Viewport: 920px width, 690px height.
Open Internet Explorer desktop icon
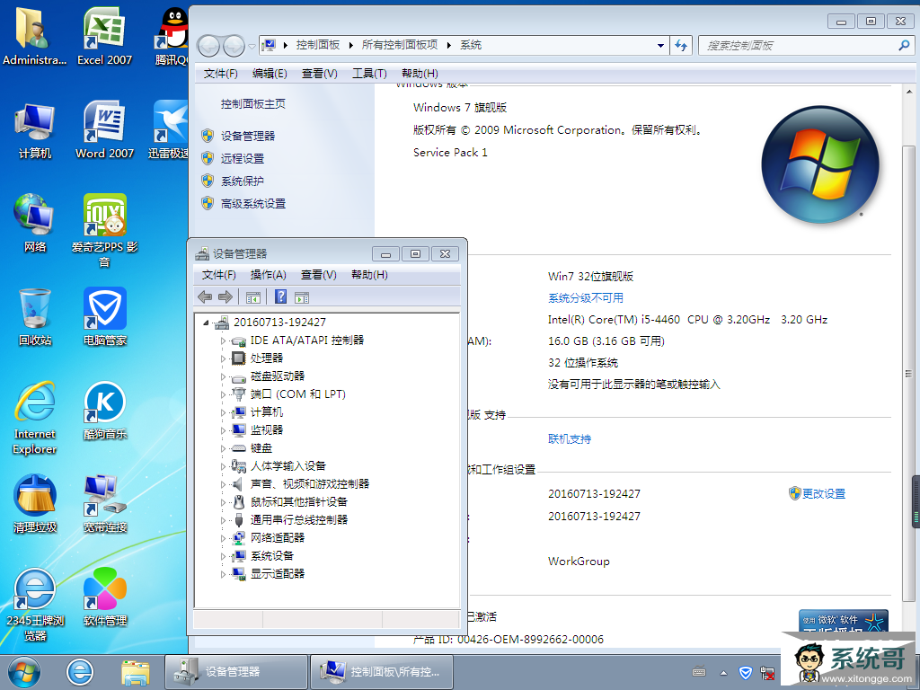35,418
